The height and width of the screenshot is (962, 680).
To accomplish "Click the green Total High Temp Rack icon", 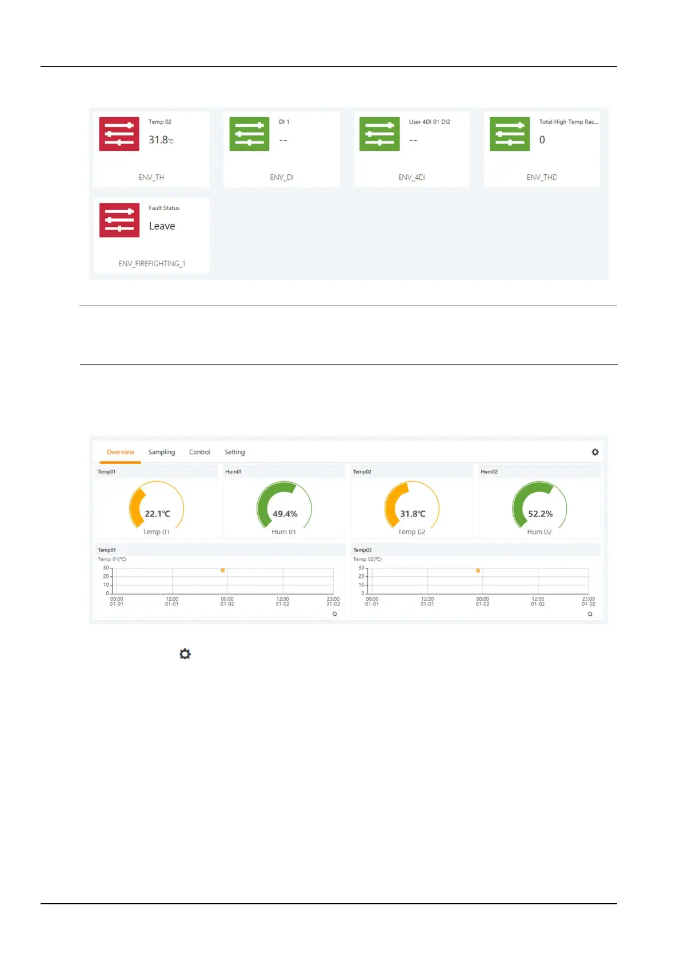I will tap(510, 134).
